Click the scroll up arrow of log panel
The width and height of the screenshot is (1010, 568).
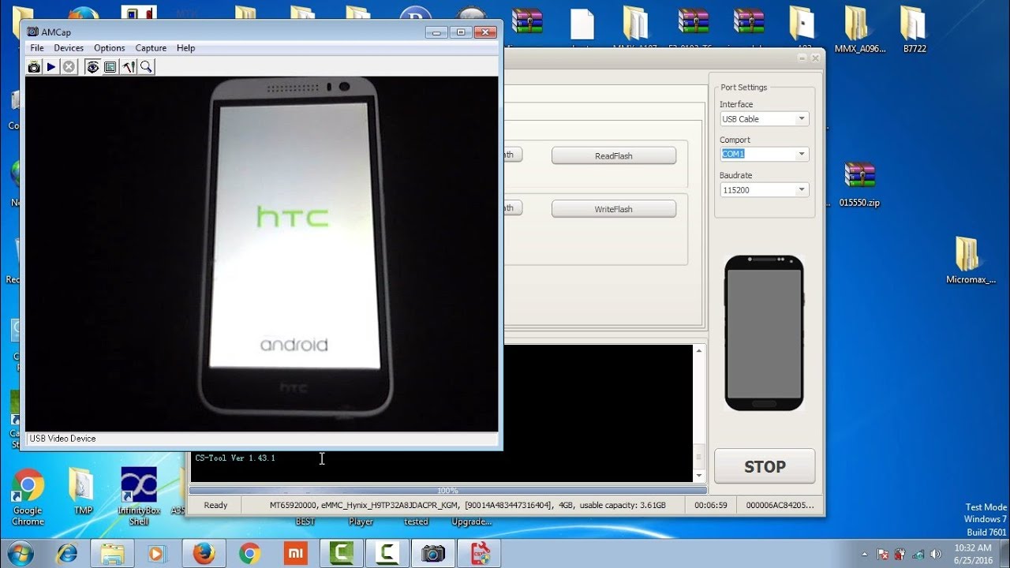click(x=698, y=351)
